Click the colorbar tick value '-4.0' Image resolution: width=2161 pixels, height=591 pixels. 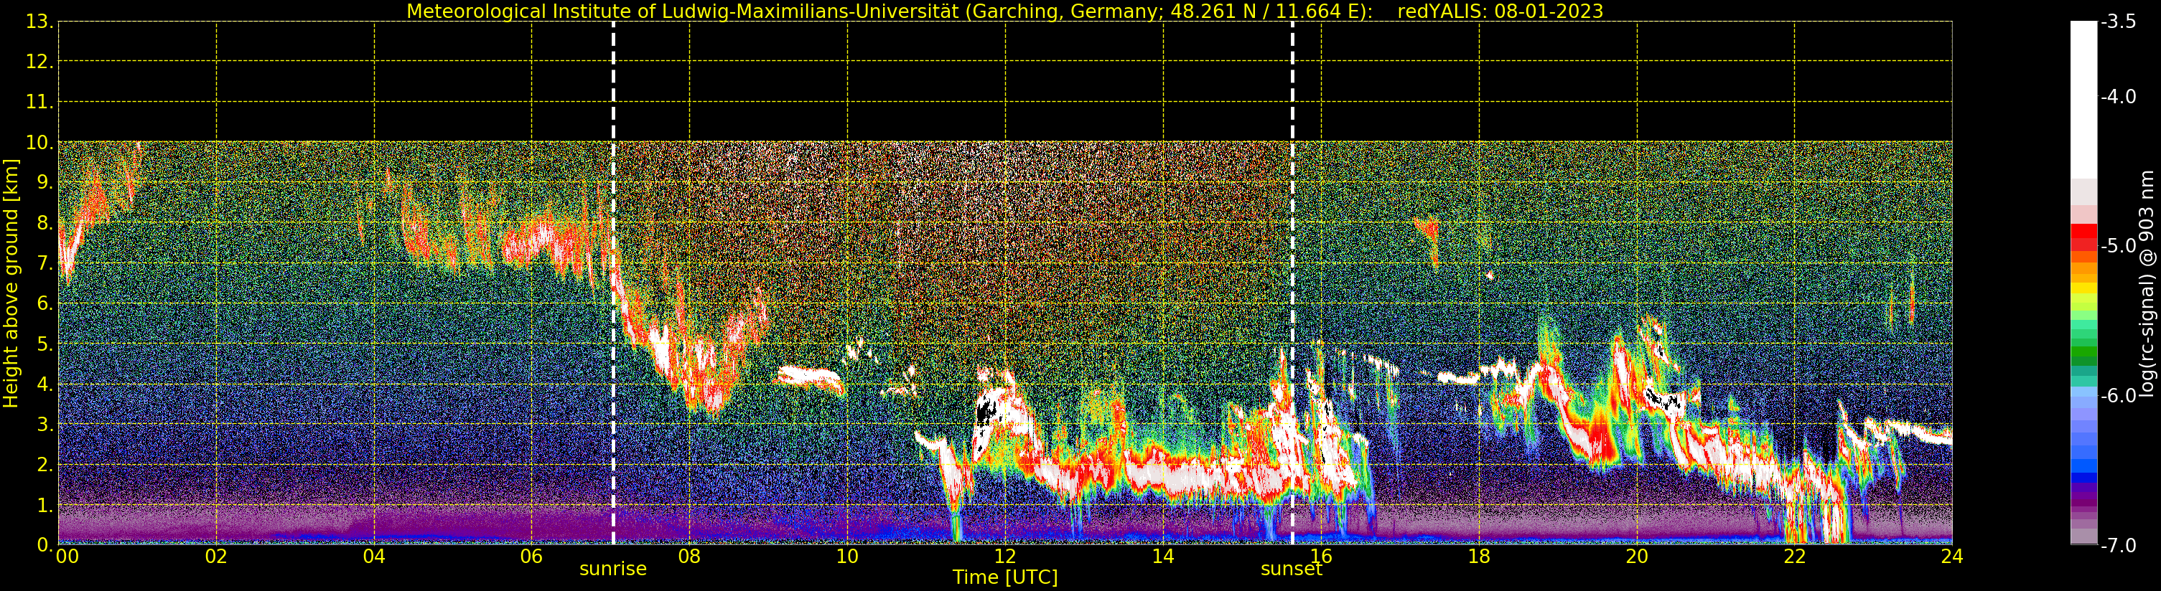pos(2118,96)
